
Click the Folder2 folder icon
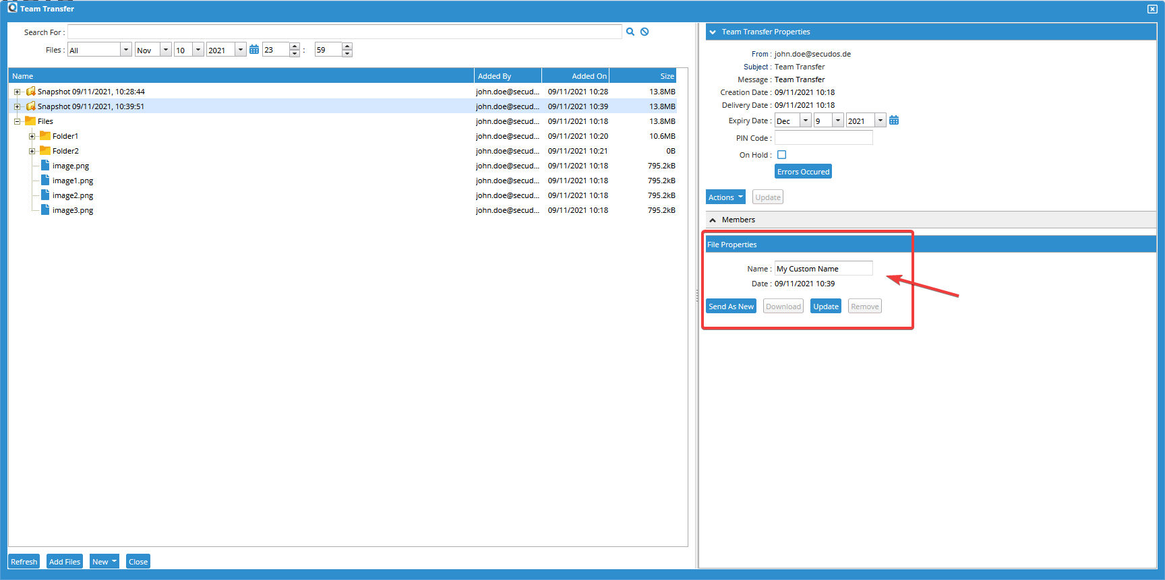(45, 150)
